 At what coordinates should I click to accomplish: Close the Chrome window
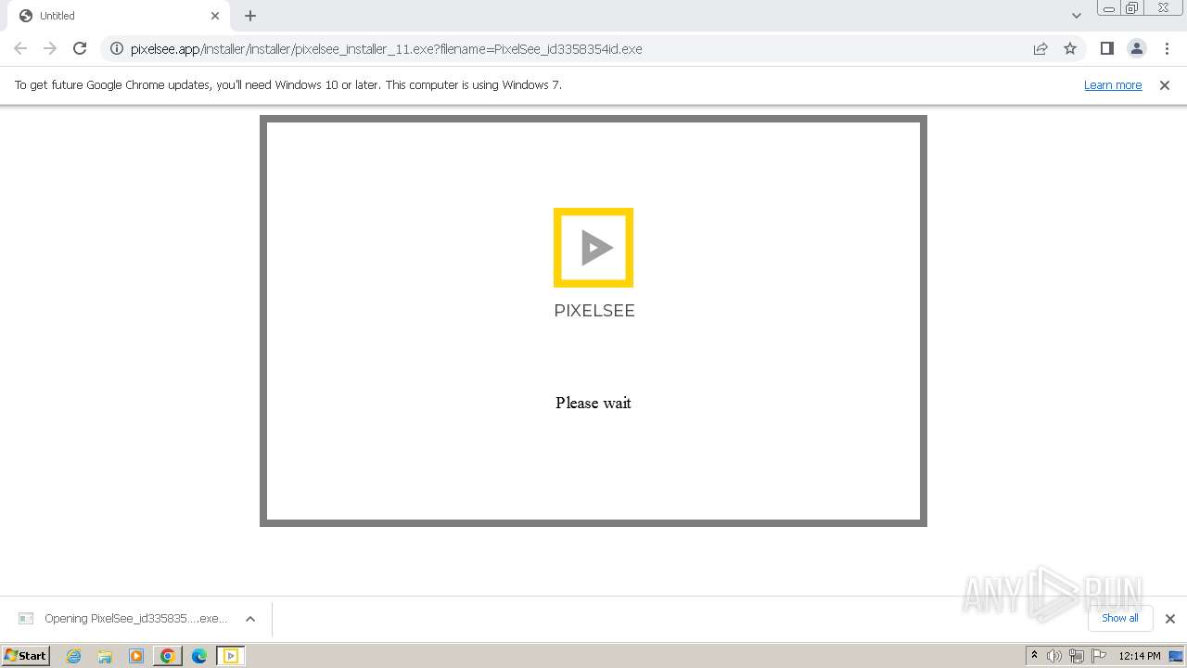click(1164, 8)
